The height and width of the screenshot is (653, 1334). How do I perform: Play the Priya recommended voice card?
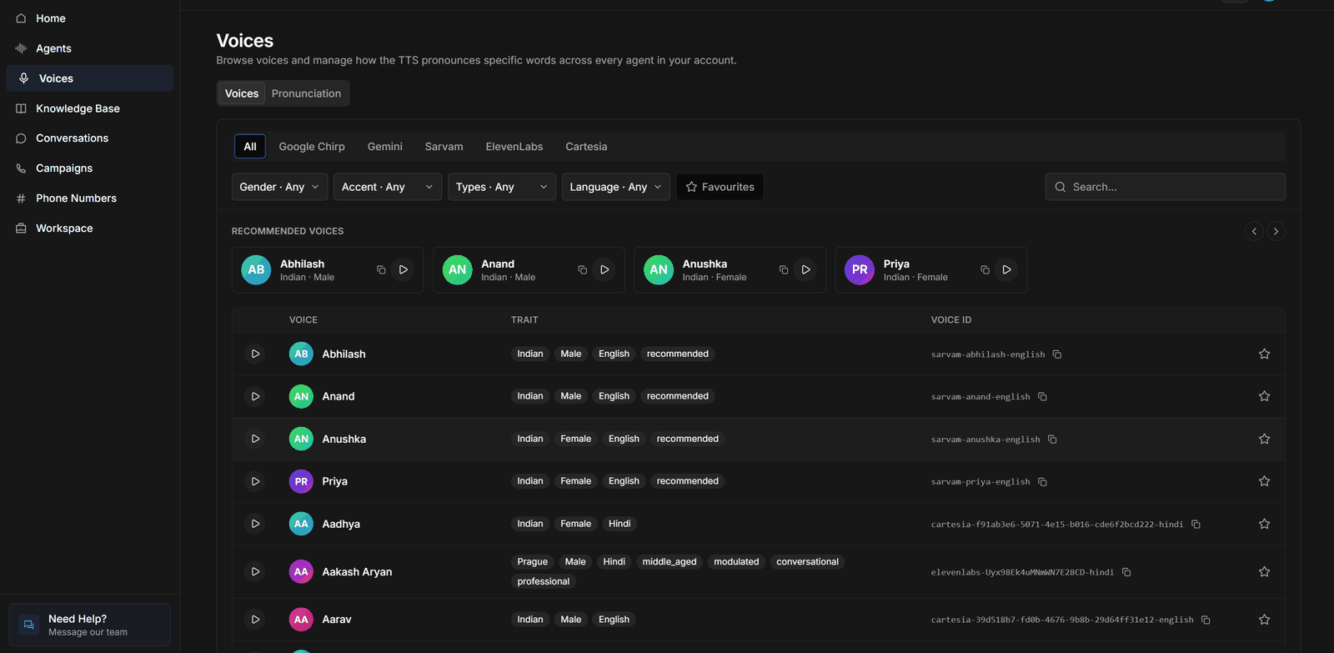(x=1007, y=269)
